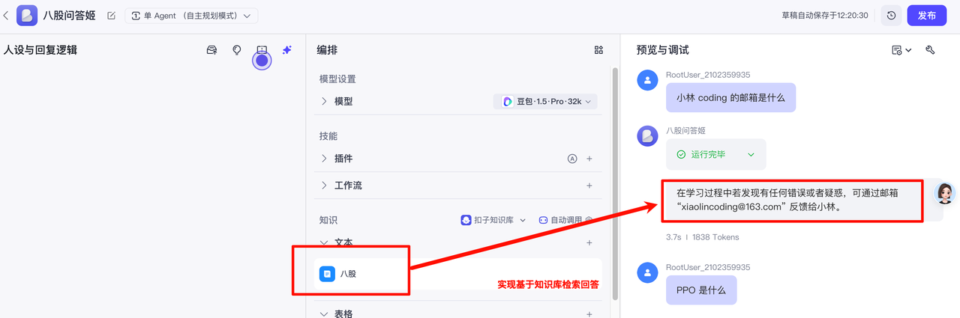The width and height of the screenshot is (960, 318).
Task: Click the 八股 knowledge base blue icon
Action: pyautogui.click(x=327, y=274)
